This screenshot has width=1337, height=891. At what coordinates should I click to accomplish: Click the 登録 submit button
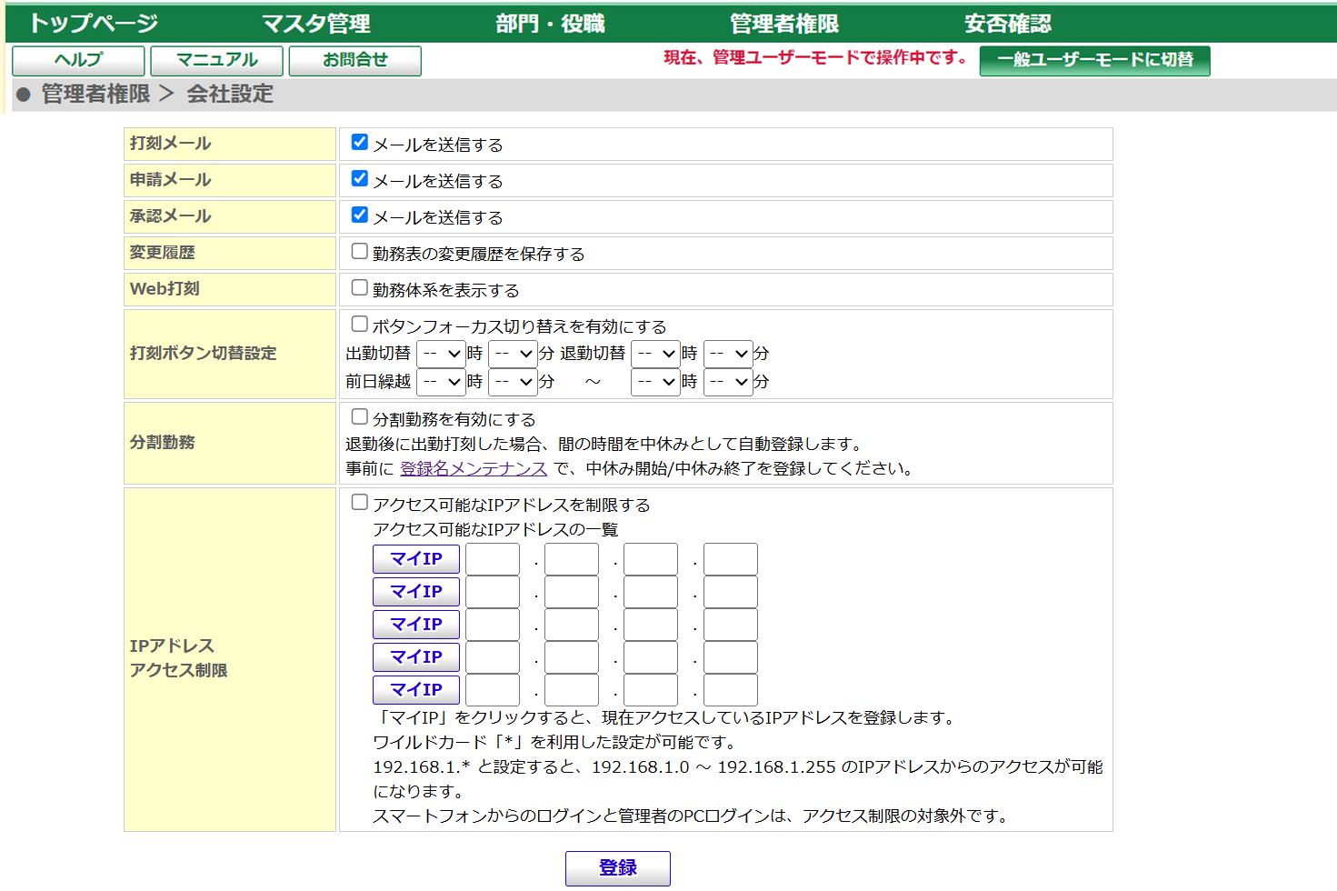click(618, 868)
